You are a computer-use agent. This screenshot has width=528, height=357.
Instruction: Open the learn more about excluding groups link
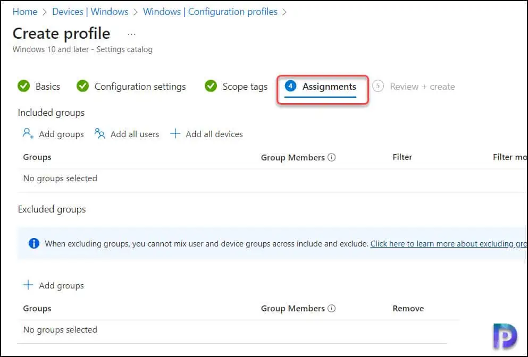tap(449, 244)
